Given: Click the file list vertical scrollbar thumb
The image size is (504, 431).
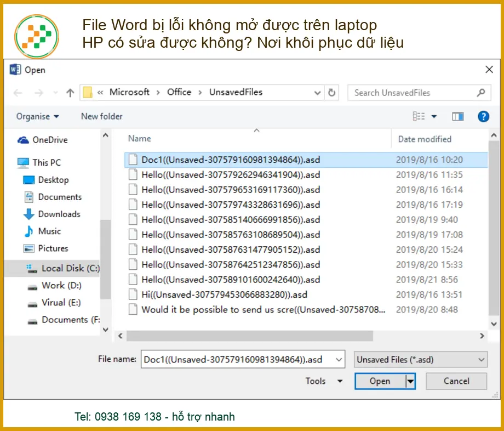Looking at the screenshot, I should pyautogui.click(x=494, y=228).
